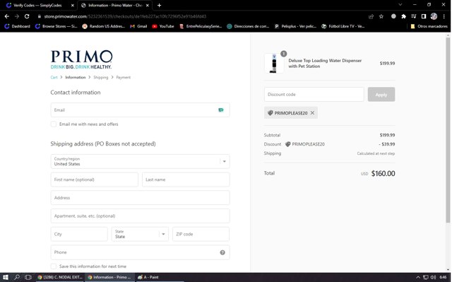452x282 pixels.
Task: Click the City input field
Action: pyautogui.click(x=79, y=234)
